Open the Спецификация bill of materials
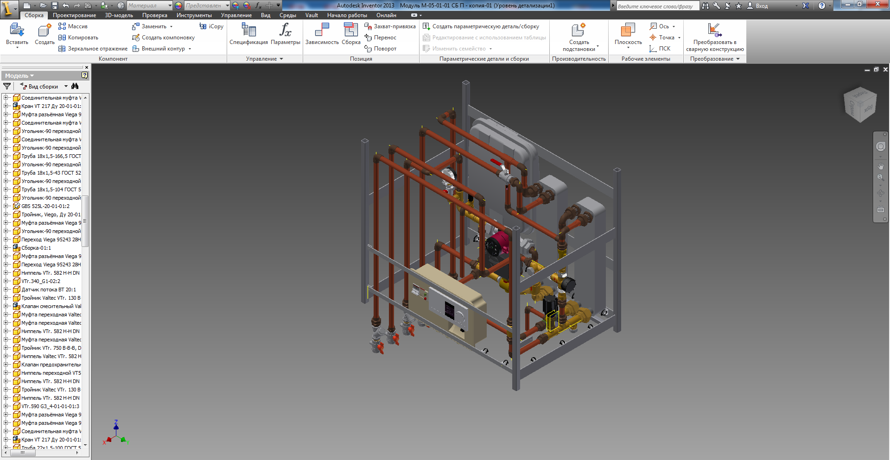The width and height of the screenshot is (890, 460). point(248,31)
